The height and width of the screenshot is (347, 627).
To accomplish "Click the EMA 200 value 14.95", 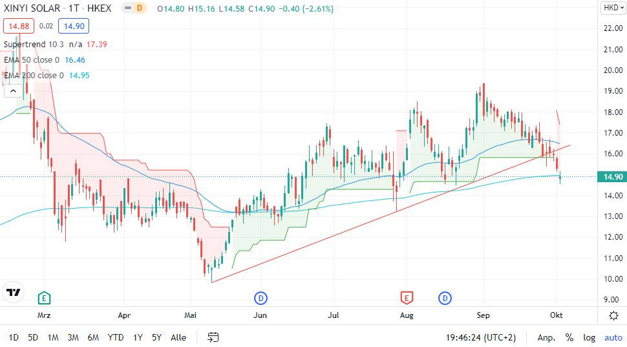I will 79,75.
